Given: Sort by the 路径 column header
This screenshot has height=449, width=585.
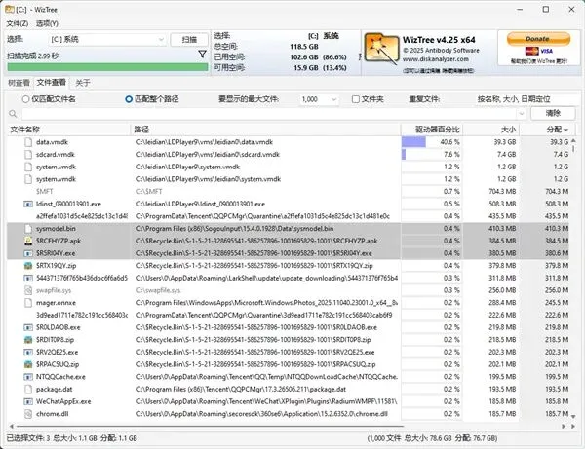Looking at the screenshot, I should click(265, 130).
